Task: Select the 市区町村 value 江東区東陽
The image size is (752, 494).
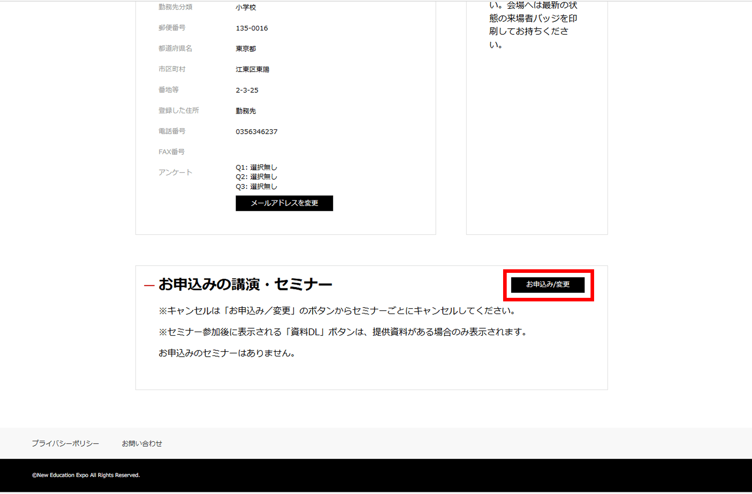Action: tap(252, 69)
